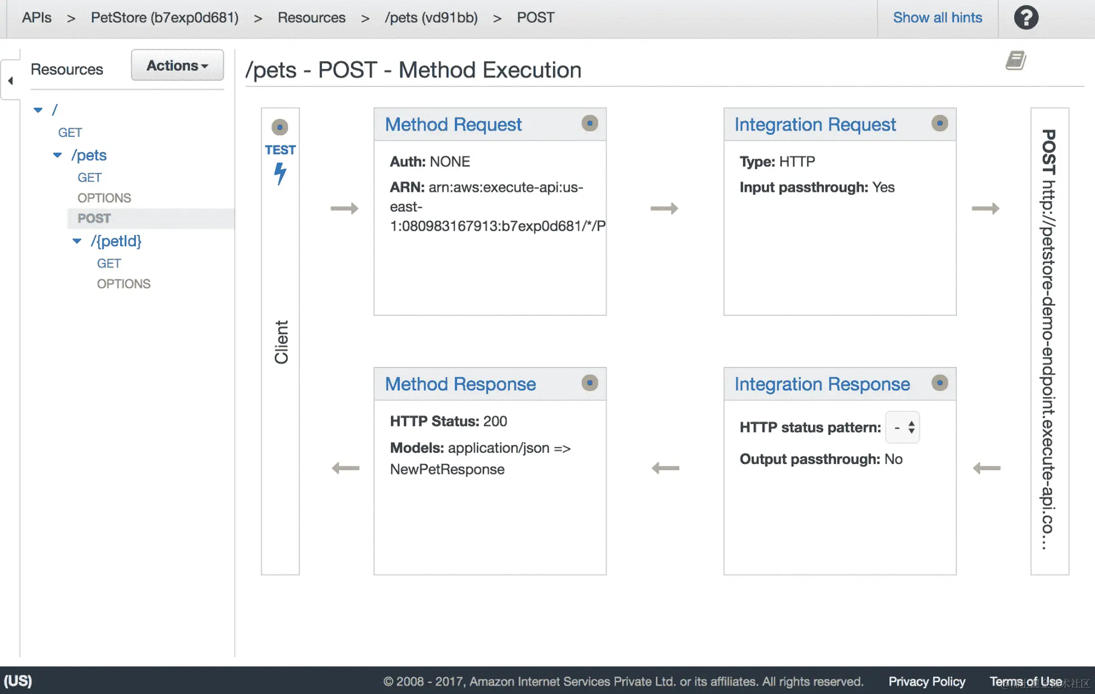
Task: Open the Actions dropdown menu
Action: [x=177, y=66]
